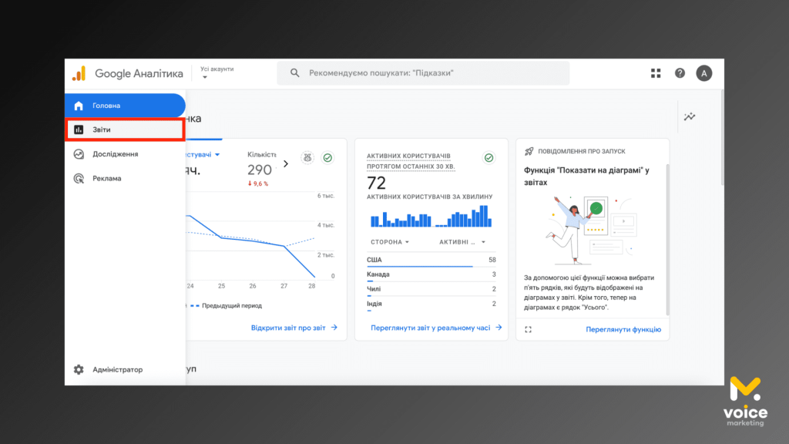789x444 pixels.
Task: Focus the search field "Рекомендуємо пошукати"
Action: point(424,73)
